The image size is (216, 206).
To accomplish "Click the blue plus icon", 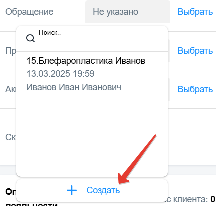I will pyautogui.click(x=72, y=190).
